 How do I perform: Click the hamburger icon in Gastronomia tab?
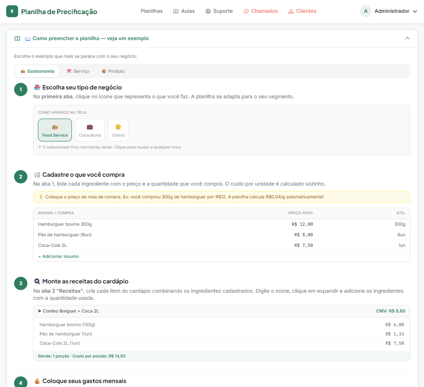pyautogui.click(x=23, y=71)
